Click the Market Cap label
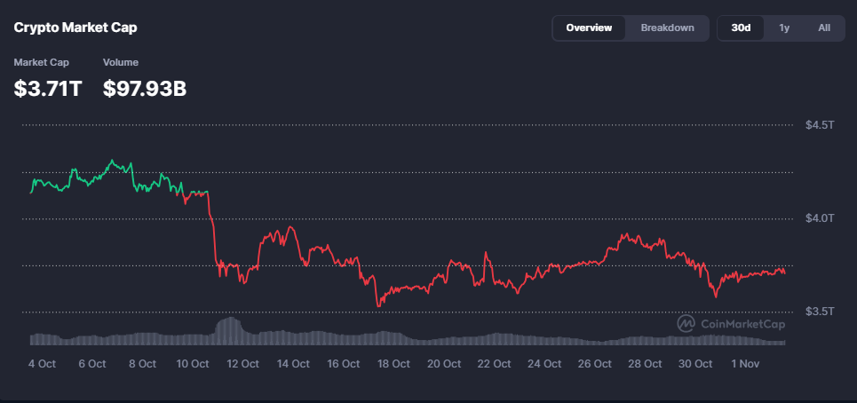This screenshot has height=403, width=857. click(41, 62)
